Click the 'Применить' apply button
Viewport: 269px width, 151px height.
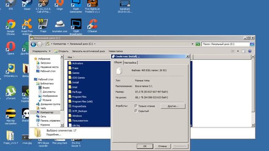click(x=180, y=146)
